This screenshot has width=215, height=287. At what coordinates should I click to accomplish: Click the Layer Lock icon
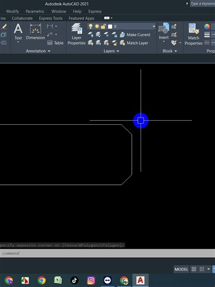click(x=115, y=35)
